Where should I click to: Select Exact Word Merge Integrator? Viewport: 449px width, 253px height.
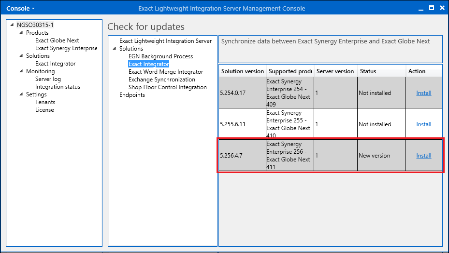coord(166,72)
